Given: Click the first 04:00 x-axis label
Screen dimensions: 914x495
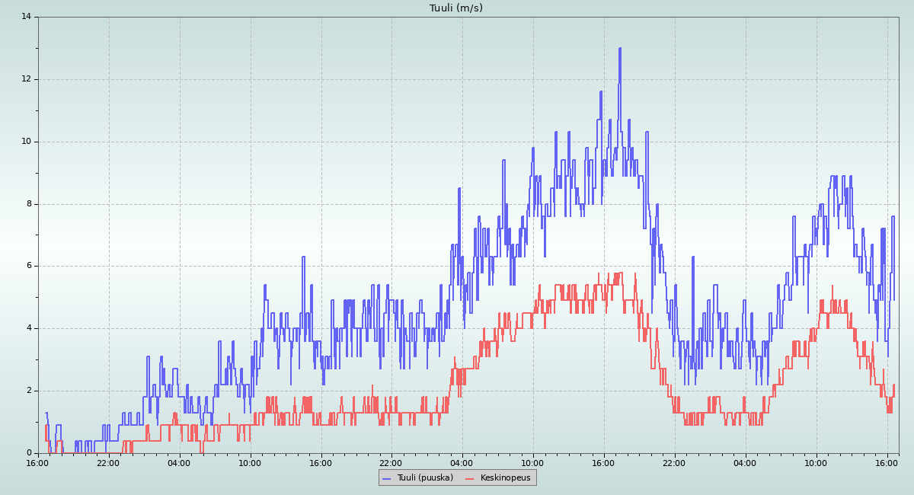Looking at the screenshot, I should click(x=179, y=462).
